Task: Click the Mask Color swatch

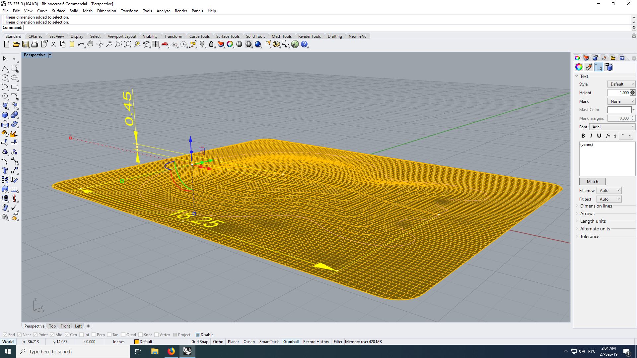Action: coord(619,110)
